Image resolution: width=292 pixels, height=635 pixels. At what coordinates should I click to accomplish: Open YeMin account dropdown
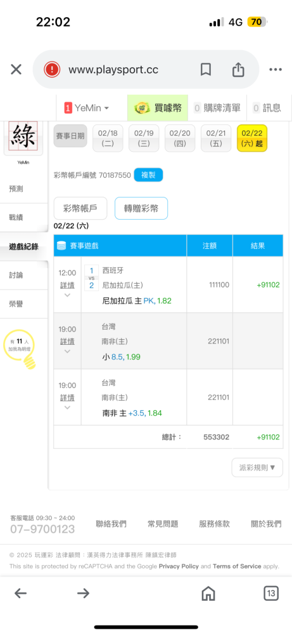pos(87,108)
